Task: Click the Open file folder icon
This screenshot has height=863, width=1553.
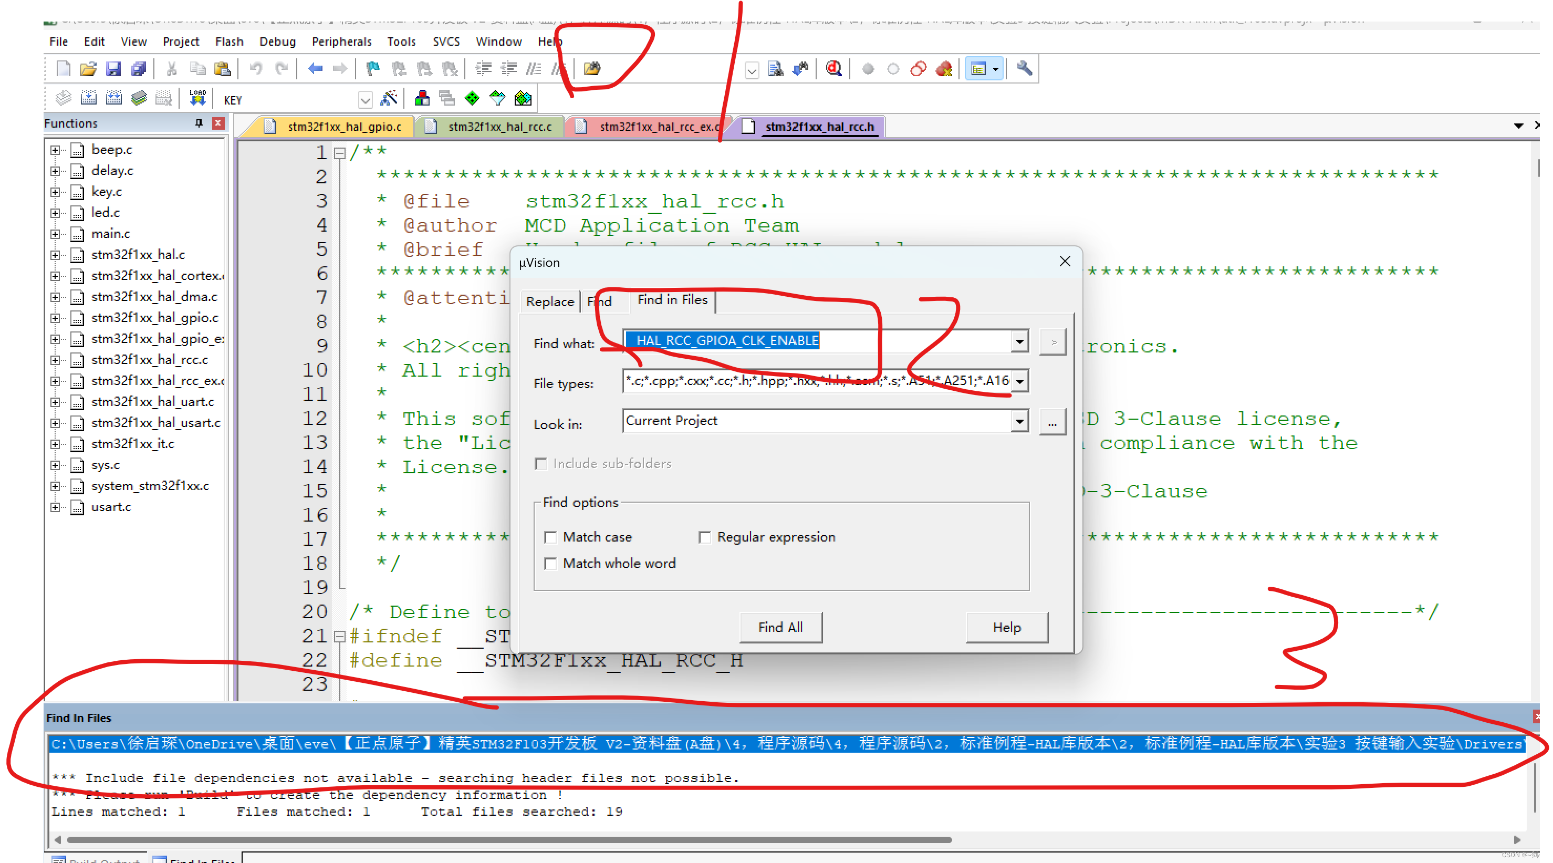Action: click(88, 69)
